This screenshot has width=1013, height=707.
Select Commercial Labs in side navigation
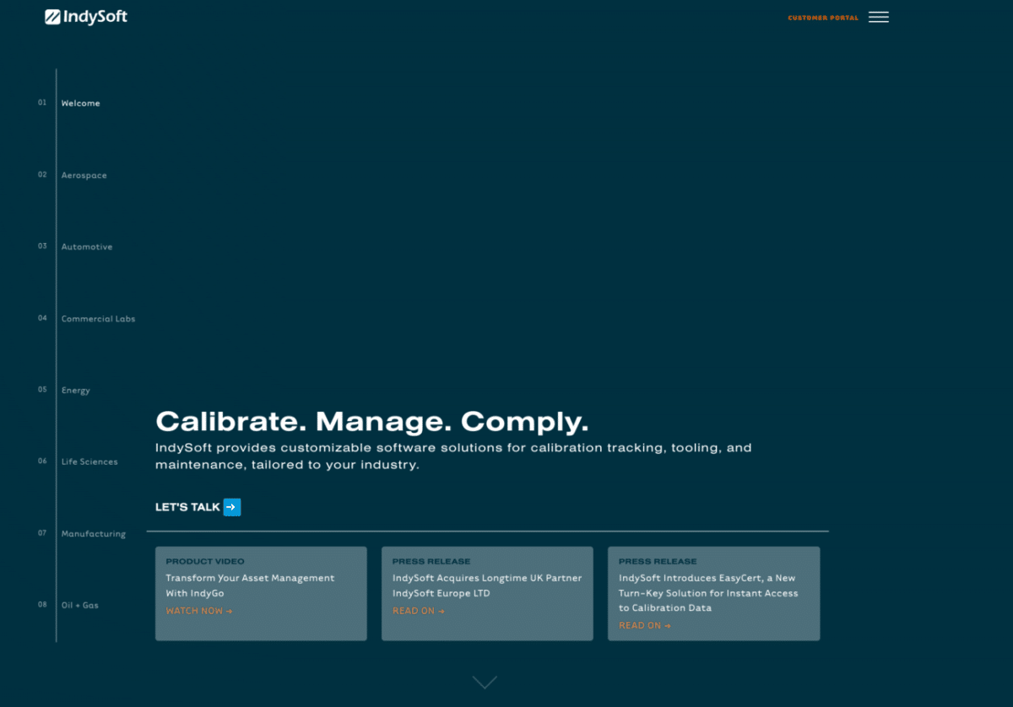tap(98, 319)
